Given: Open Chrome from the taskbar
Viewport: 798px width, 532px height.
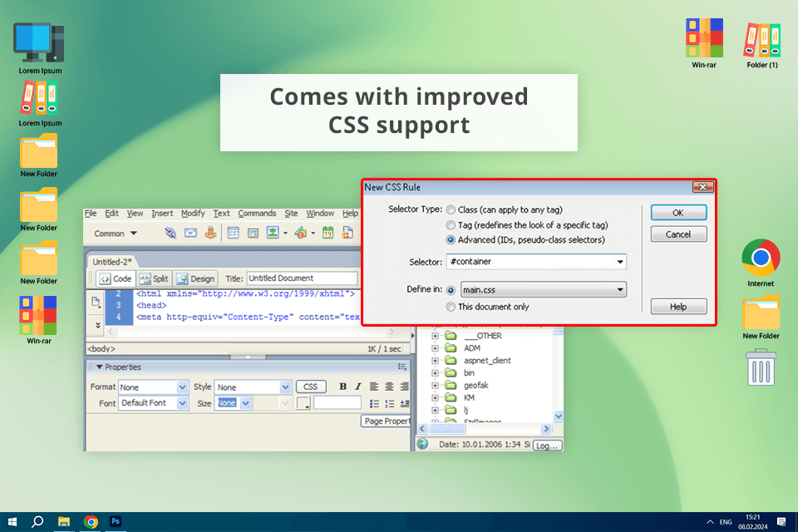Looking at the screenshot, I should click(91, 522).
